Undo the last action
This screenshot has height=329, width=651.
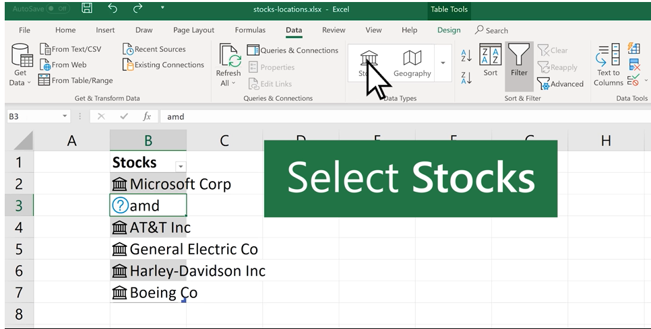click(x=113, y=8)
